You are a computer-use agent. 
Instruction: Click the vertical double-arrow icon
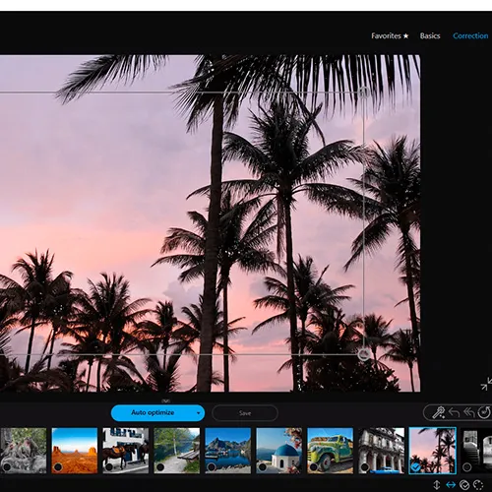coord(437,485)
